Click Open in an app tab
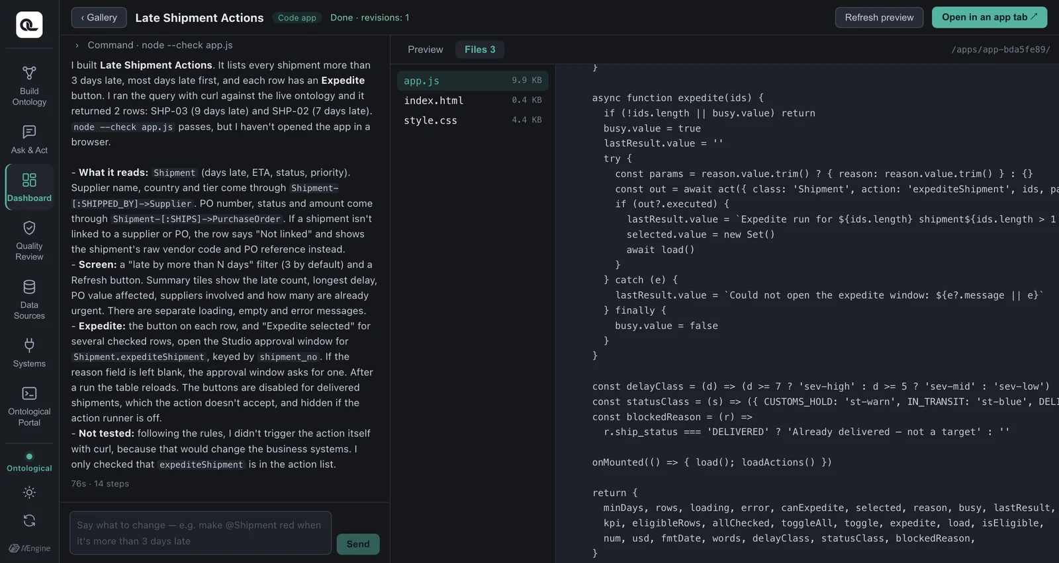The image size is (1059, 563). (990, 18)
